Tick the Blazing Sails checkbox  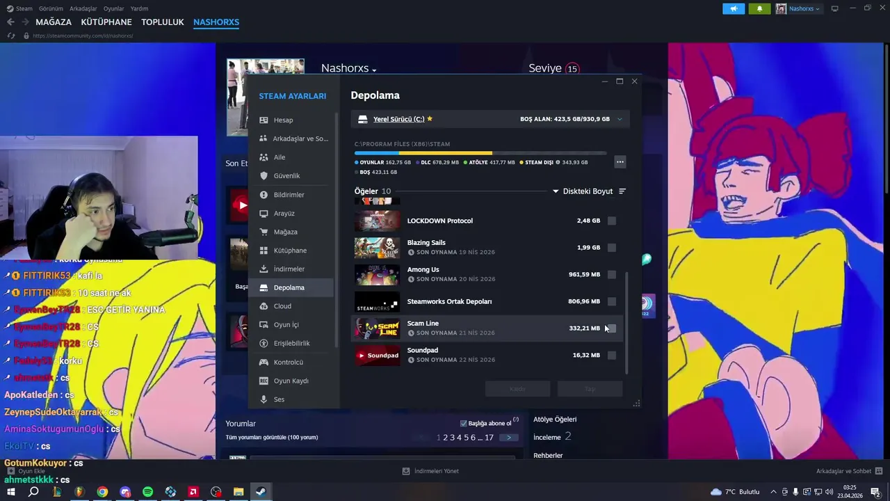pyautogui.click(x=612, y=248)
